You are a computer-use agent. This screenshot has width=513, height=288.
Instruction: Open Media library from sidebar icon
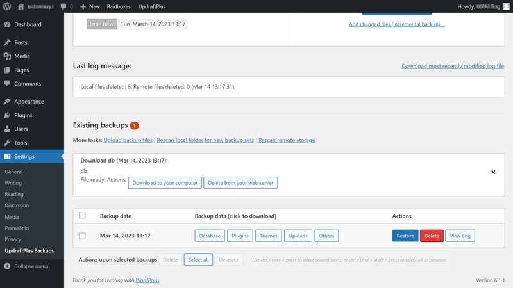[7, 56]
